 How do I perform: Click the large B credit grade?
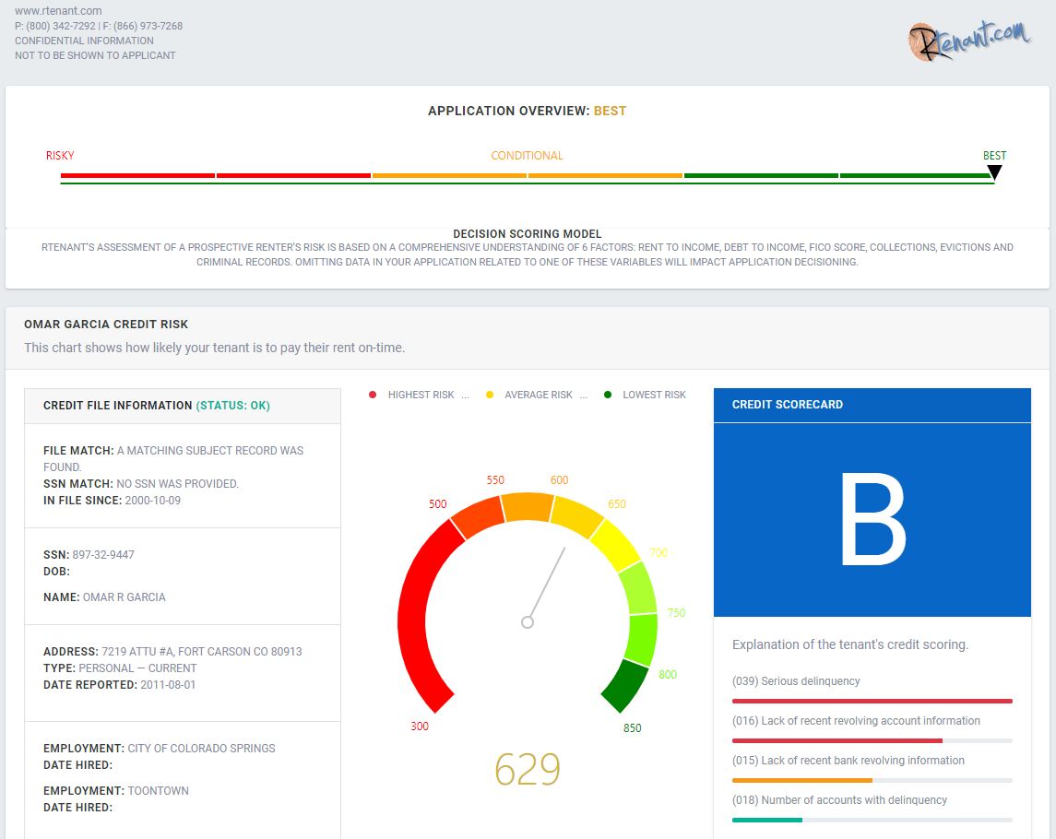[872, 519]
